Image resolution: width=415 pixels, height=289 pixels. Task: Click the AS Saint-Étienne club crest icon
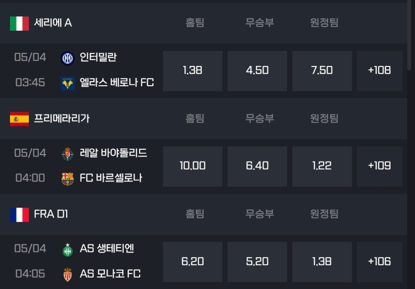[68, 249]
